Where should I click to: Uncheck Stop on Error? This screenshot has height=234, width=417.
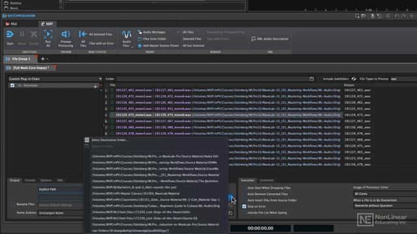244,207
